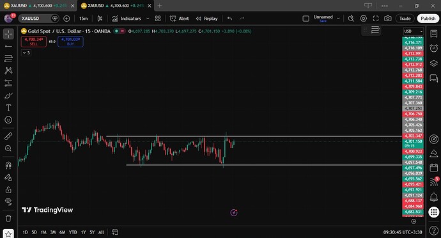The height and width of the screenshot is (238, 441).
Task: Open the Go to date calendar icon
Action: 115,232
